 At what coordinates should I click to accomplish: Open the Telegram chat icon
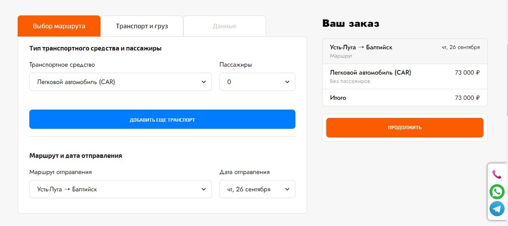point(497,209)
